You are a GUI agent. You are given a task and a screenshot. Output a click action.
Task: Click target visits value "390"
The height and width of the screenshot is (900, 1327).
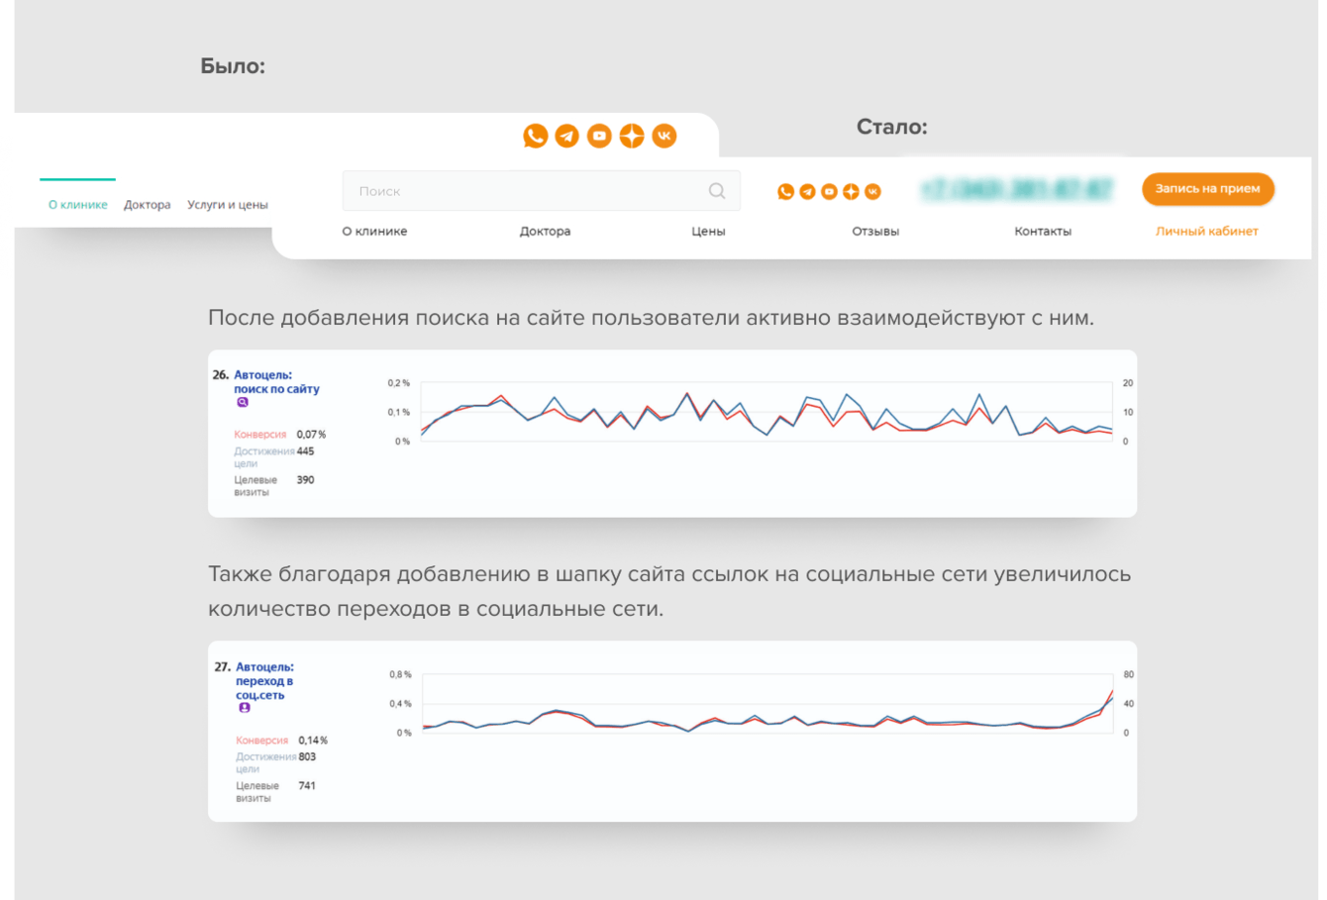tap(305, 480)
